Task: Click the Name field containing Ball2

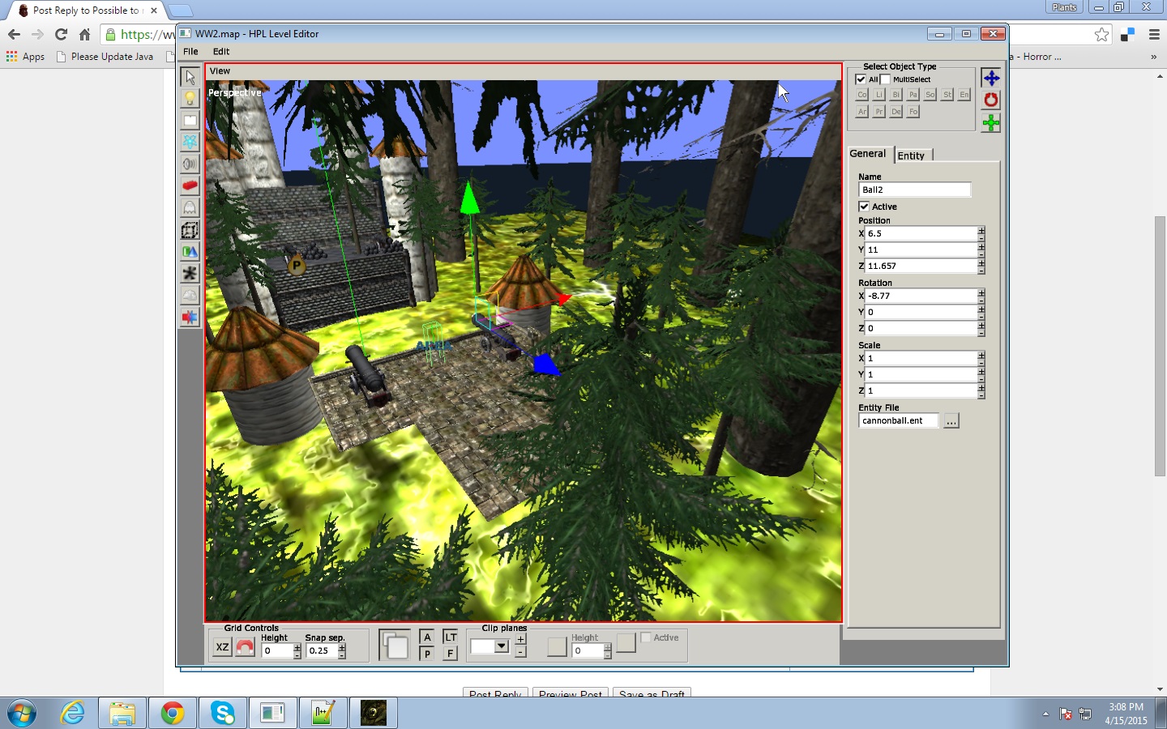Action: coord(913,190)
